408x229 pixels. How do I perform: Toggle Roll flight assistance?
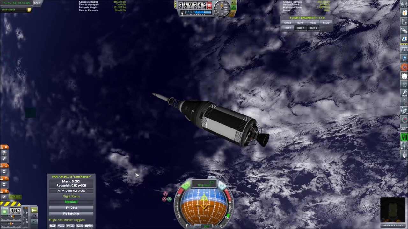click(x=53, y=226)
